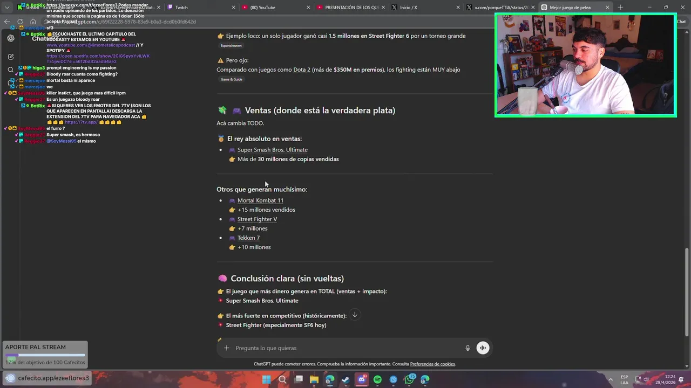Image resolution: width=691 pixels, height=388 pixels.
Task: Click the Game & Guide source chip
Action: (231, 79)
